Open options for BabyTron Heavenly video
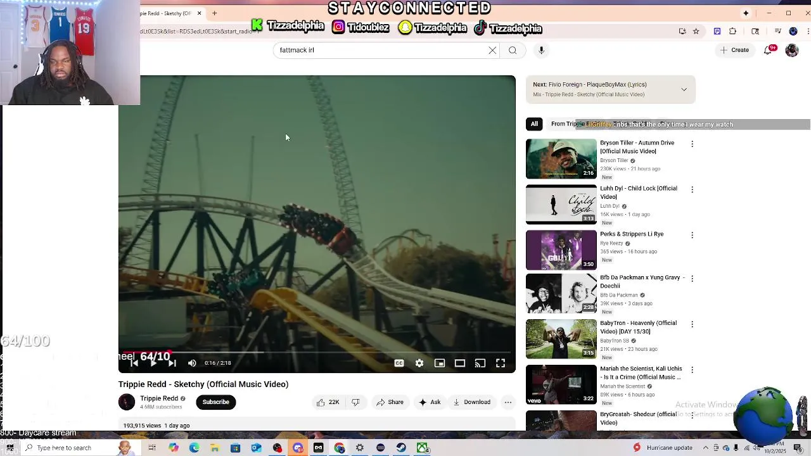This screenshot has width=811, height=456. [692, 324]
